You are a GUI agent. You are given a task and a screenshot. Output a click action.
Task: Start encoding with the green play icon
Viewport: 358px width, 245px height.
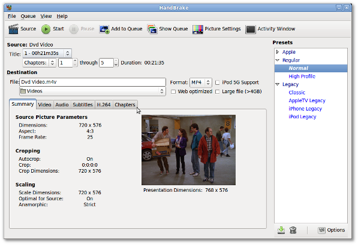[x=46, y=29]
